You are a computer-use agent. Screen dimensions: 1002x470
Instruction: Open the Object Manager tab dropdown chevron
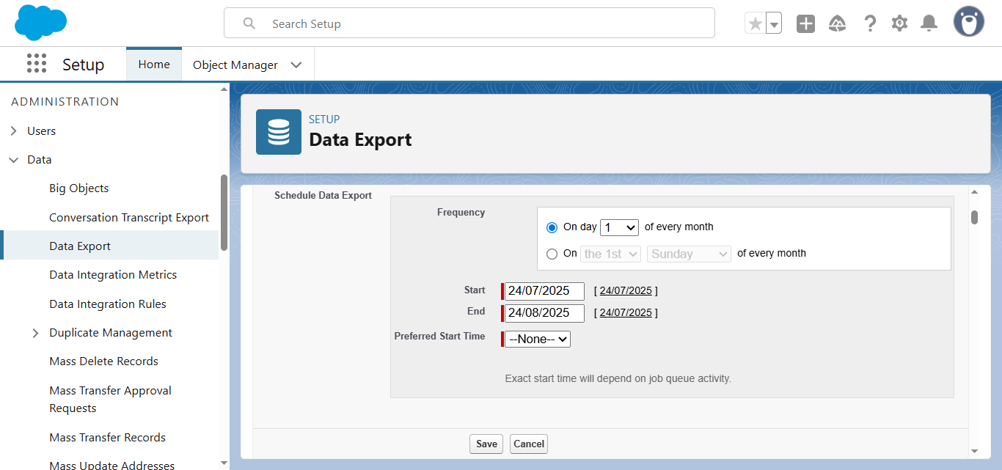tap(296, 65)
